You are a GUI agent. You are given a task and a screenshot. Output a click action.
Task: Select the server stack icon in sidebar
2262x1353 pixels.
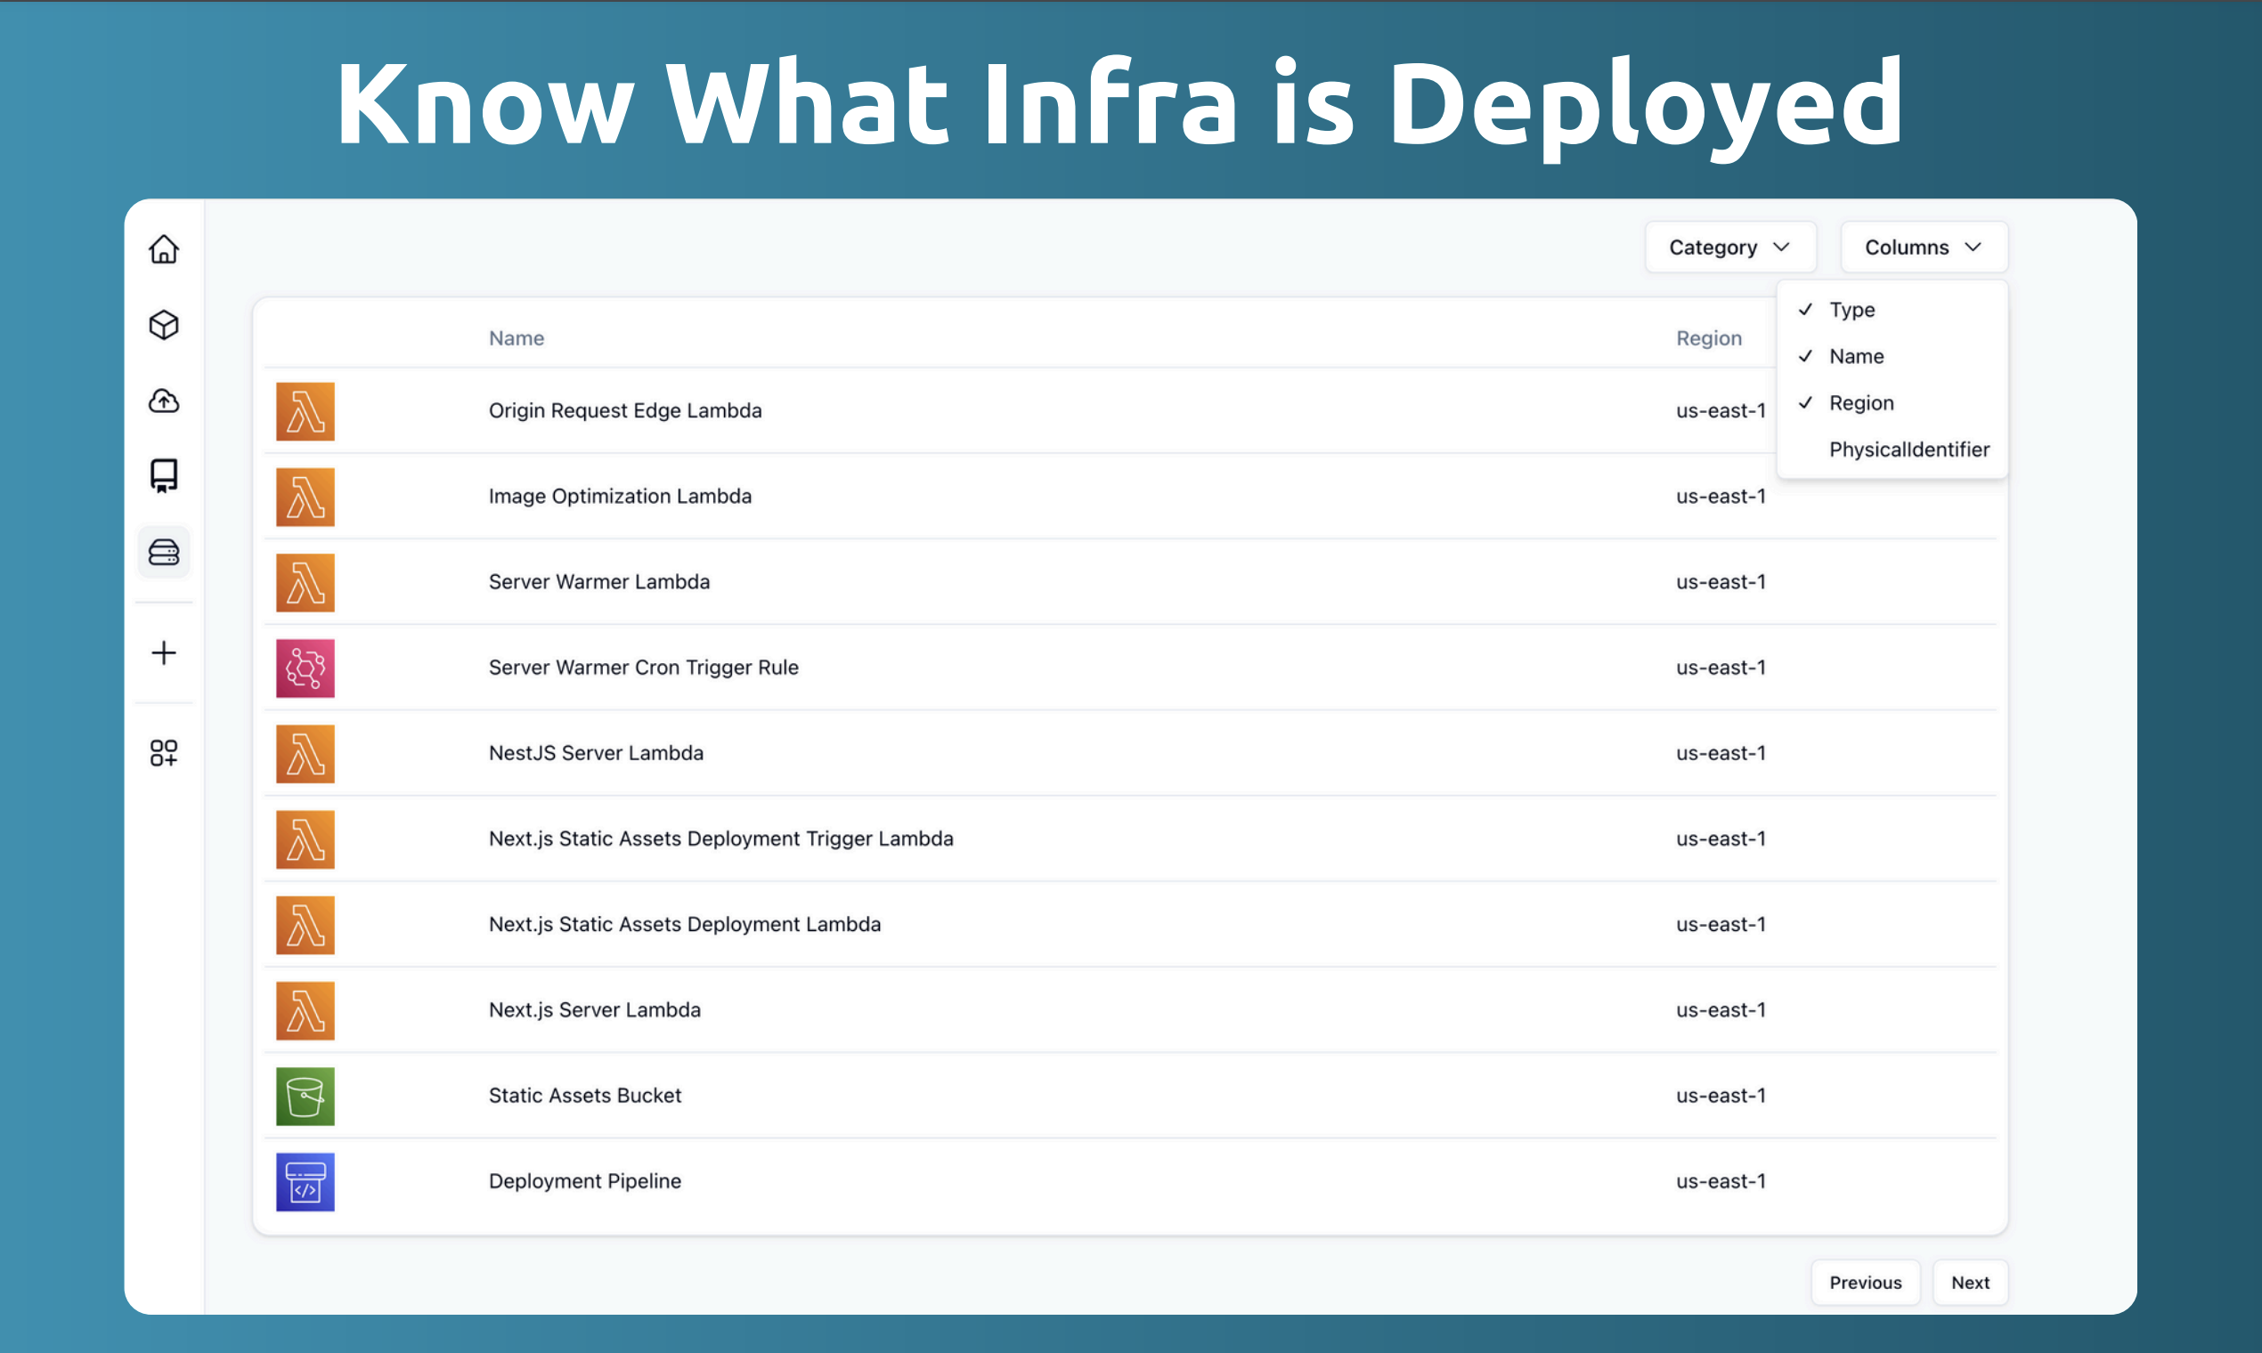tap(164, 552)
